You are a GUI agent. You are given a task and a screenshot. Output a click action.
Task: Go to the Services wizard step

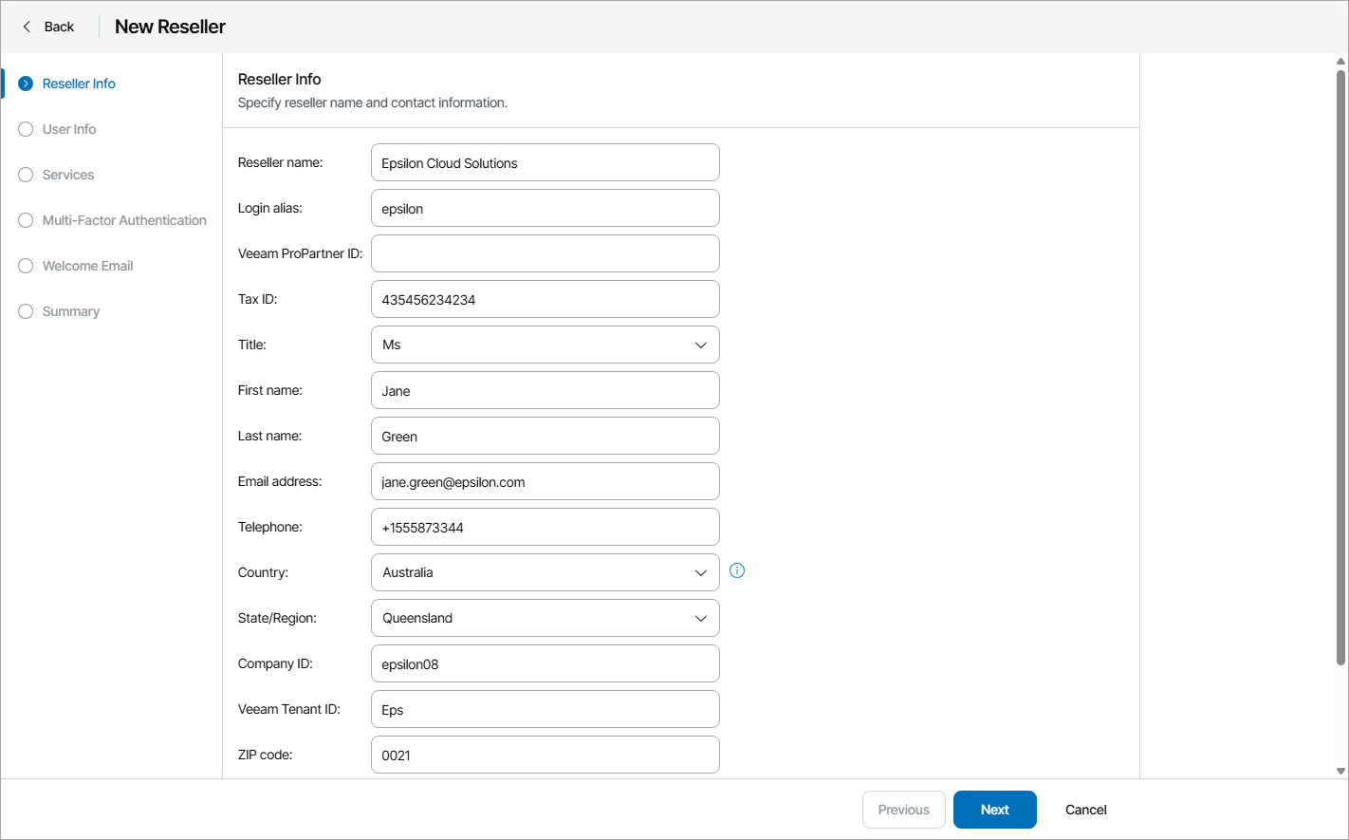coord(67,175)
